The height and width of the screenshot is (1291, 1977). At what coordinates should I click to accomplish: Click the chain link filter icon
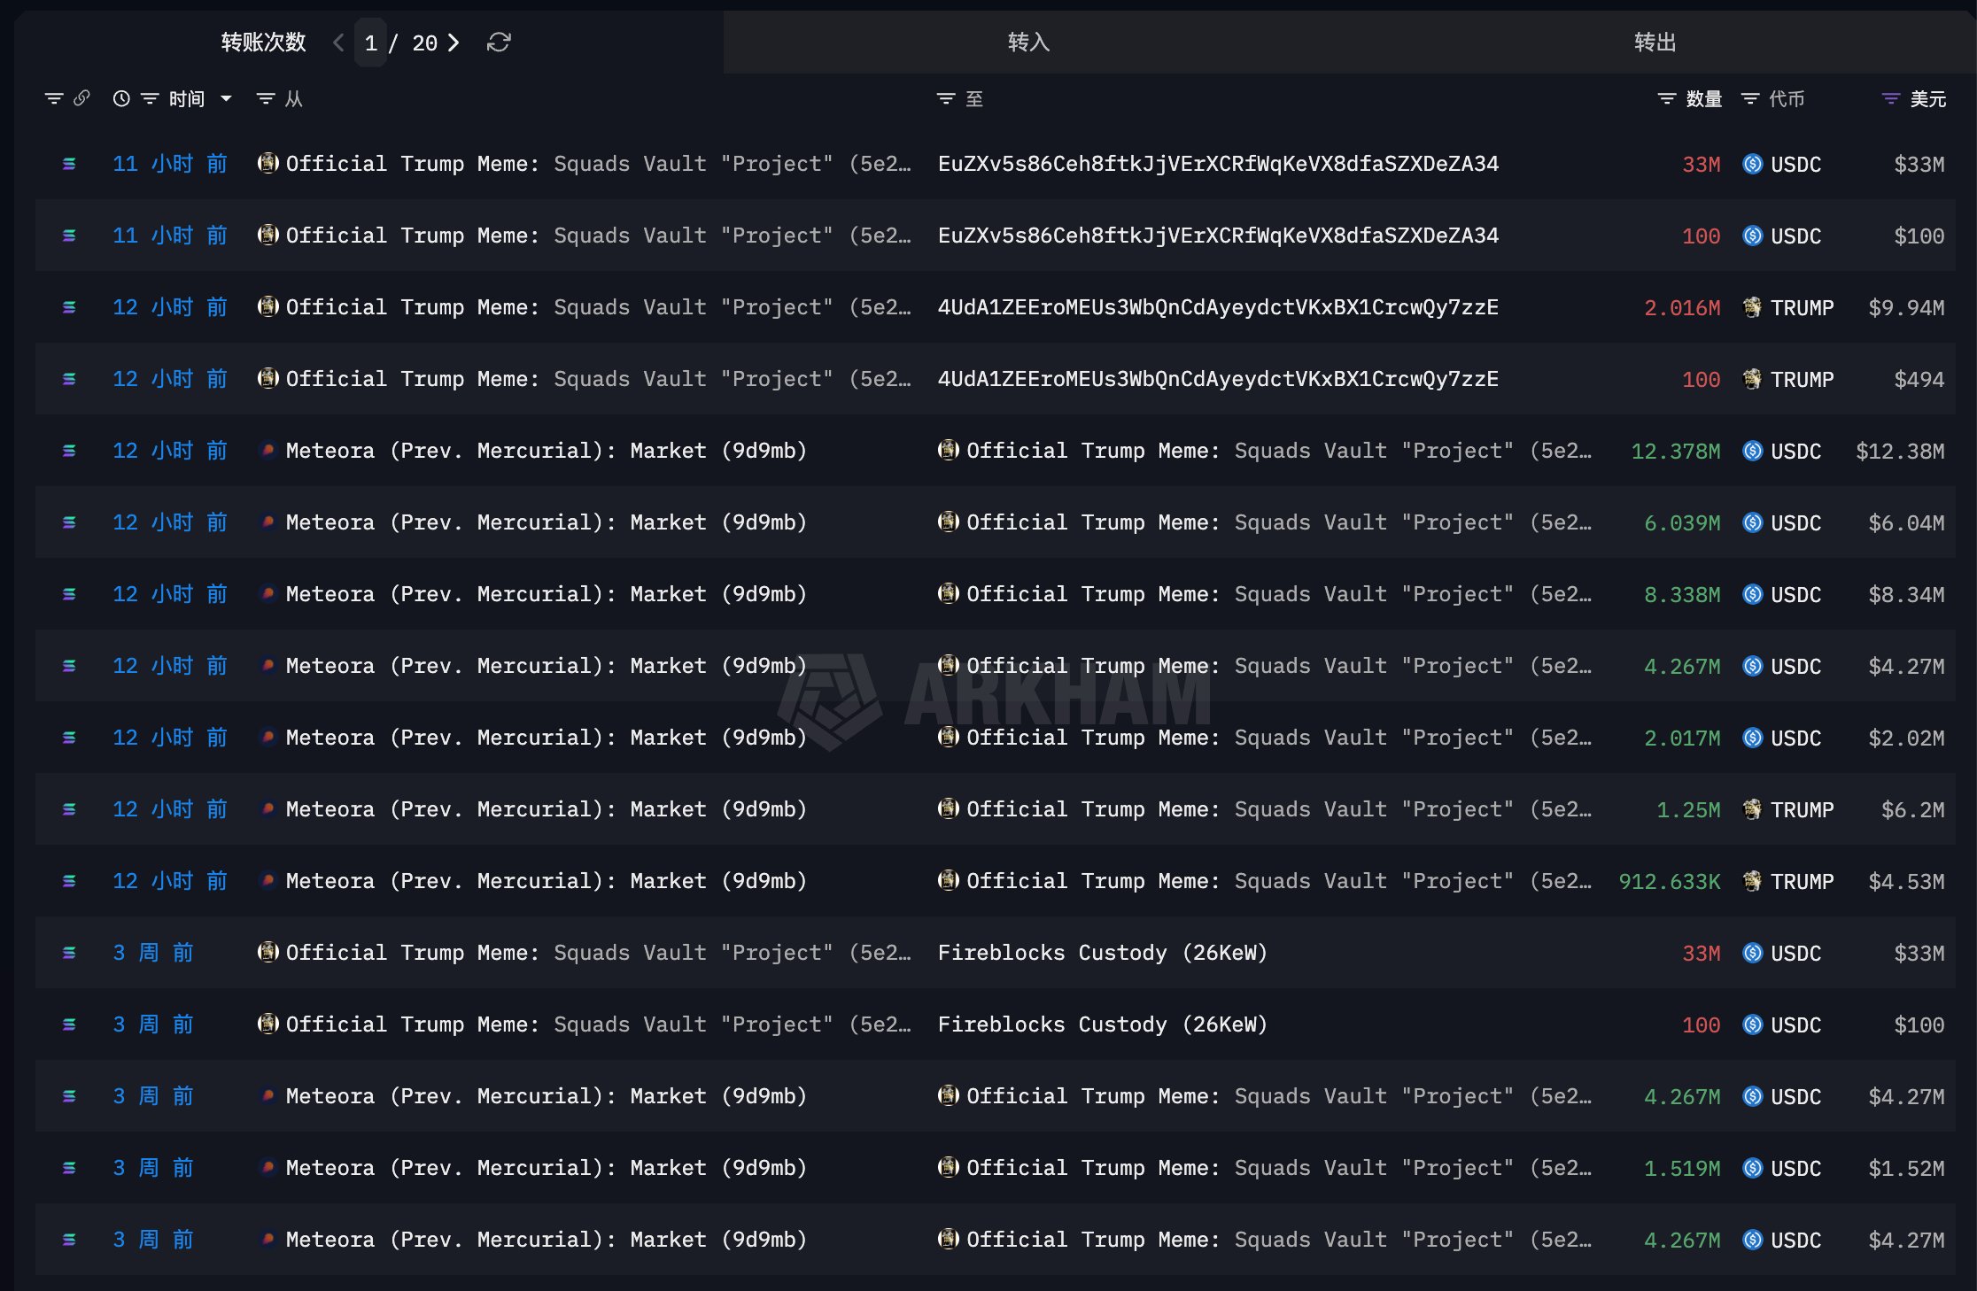click(x=81, y=98)
